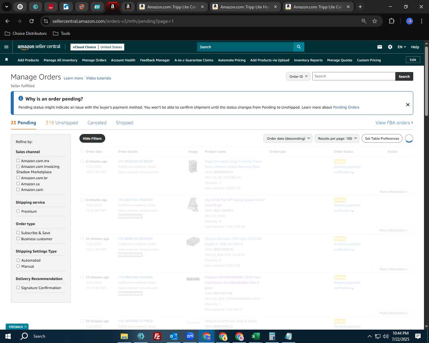
Task: Open FileZilla from the taskbar
Action: pos(157,336)
